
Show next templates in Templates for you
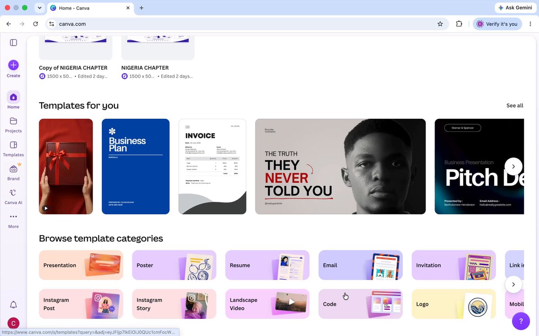513,166
